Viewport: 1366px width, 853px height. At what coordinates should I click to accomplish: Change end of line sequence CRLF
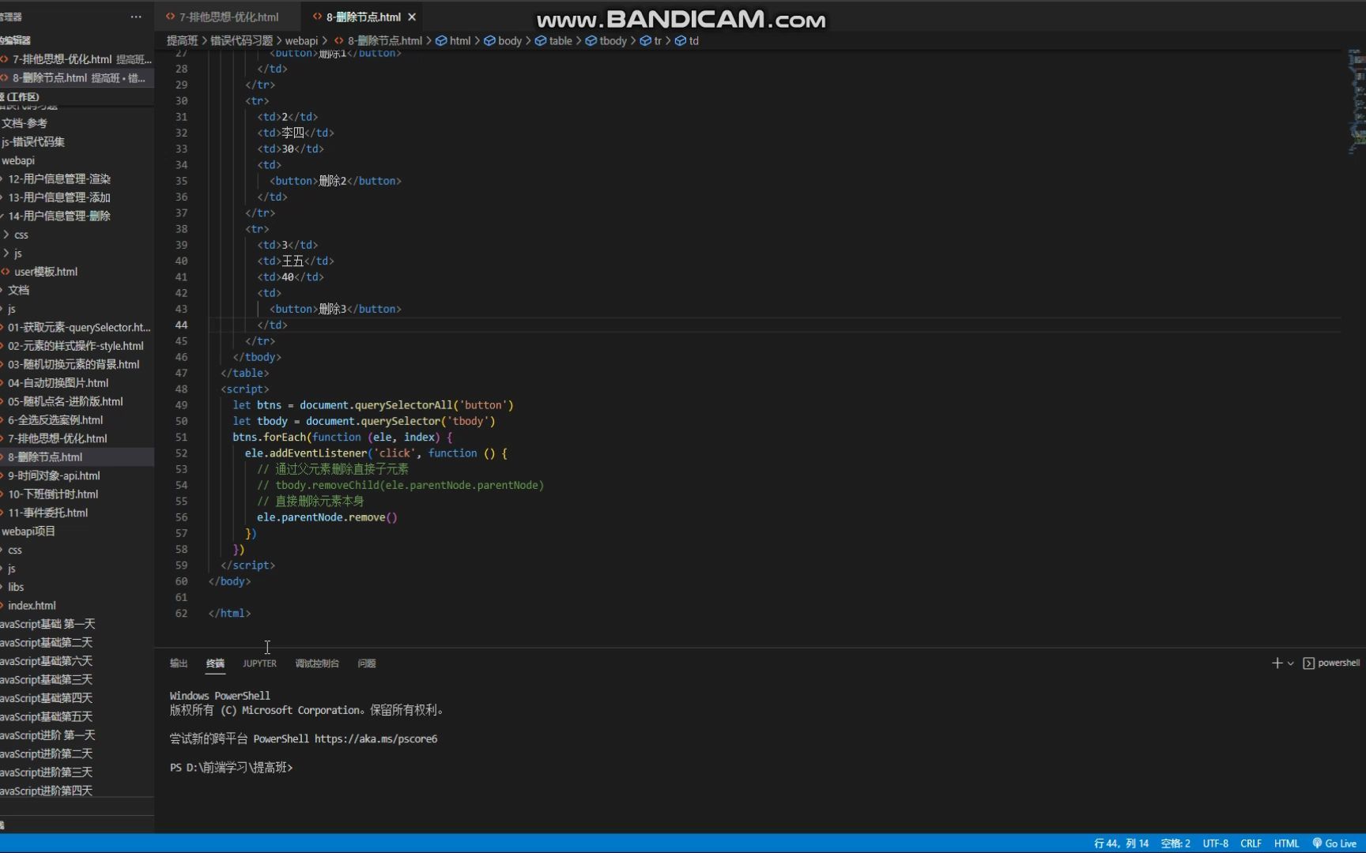[1251, 844]
